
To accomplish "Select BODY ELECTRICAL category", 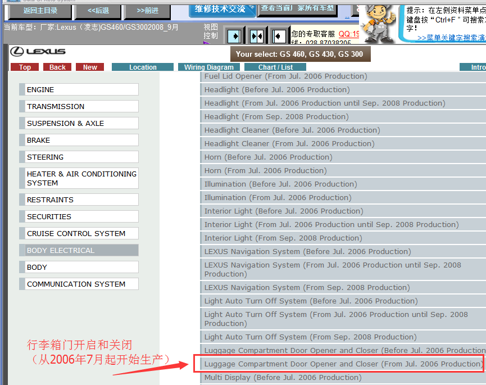I will [x=79, y=250].
